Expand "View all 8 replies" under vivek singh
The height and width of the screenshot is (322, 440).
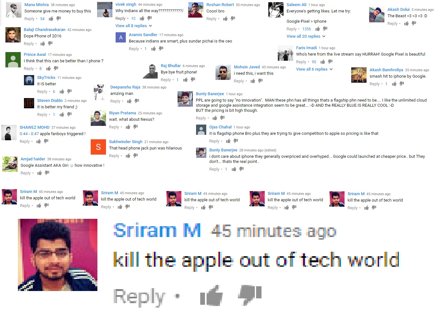pos(134,26)
